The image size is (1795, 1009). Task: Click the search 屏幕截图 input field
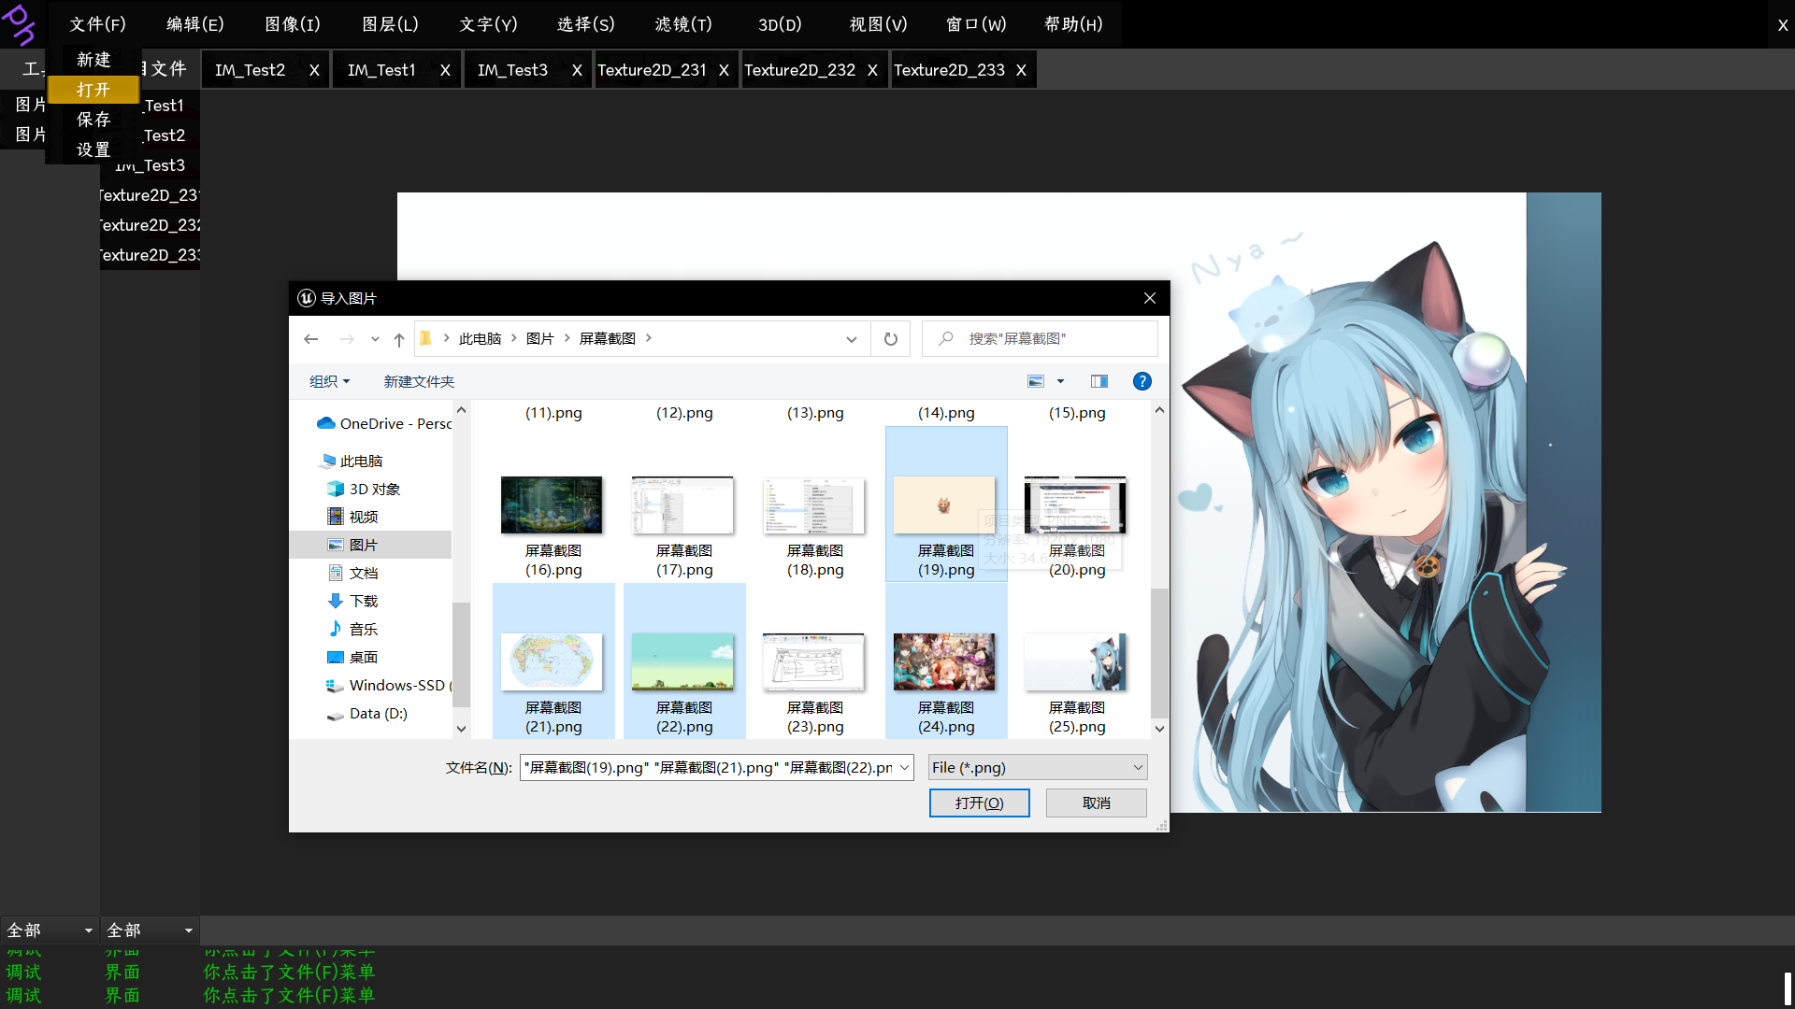pyautogui.click(x=1040, y=338)
